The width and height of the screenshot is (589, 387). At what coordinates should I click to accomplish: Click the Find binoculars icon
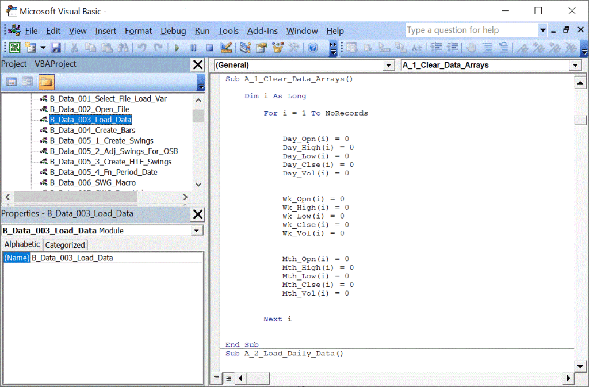pos(123,47)
